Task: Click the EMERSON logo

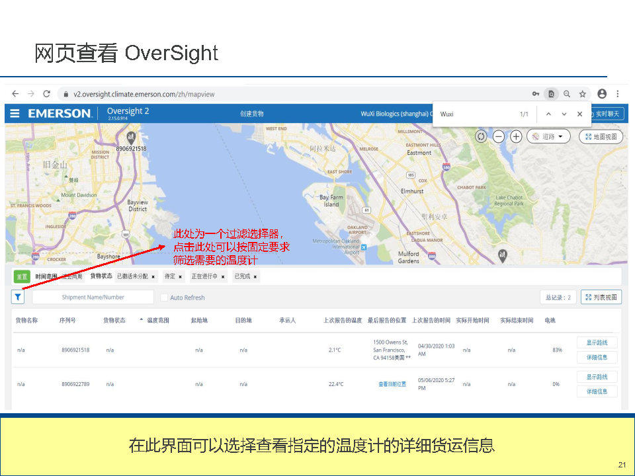Action: 59,113
